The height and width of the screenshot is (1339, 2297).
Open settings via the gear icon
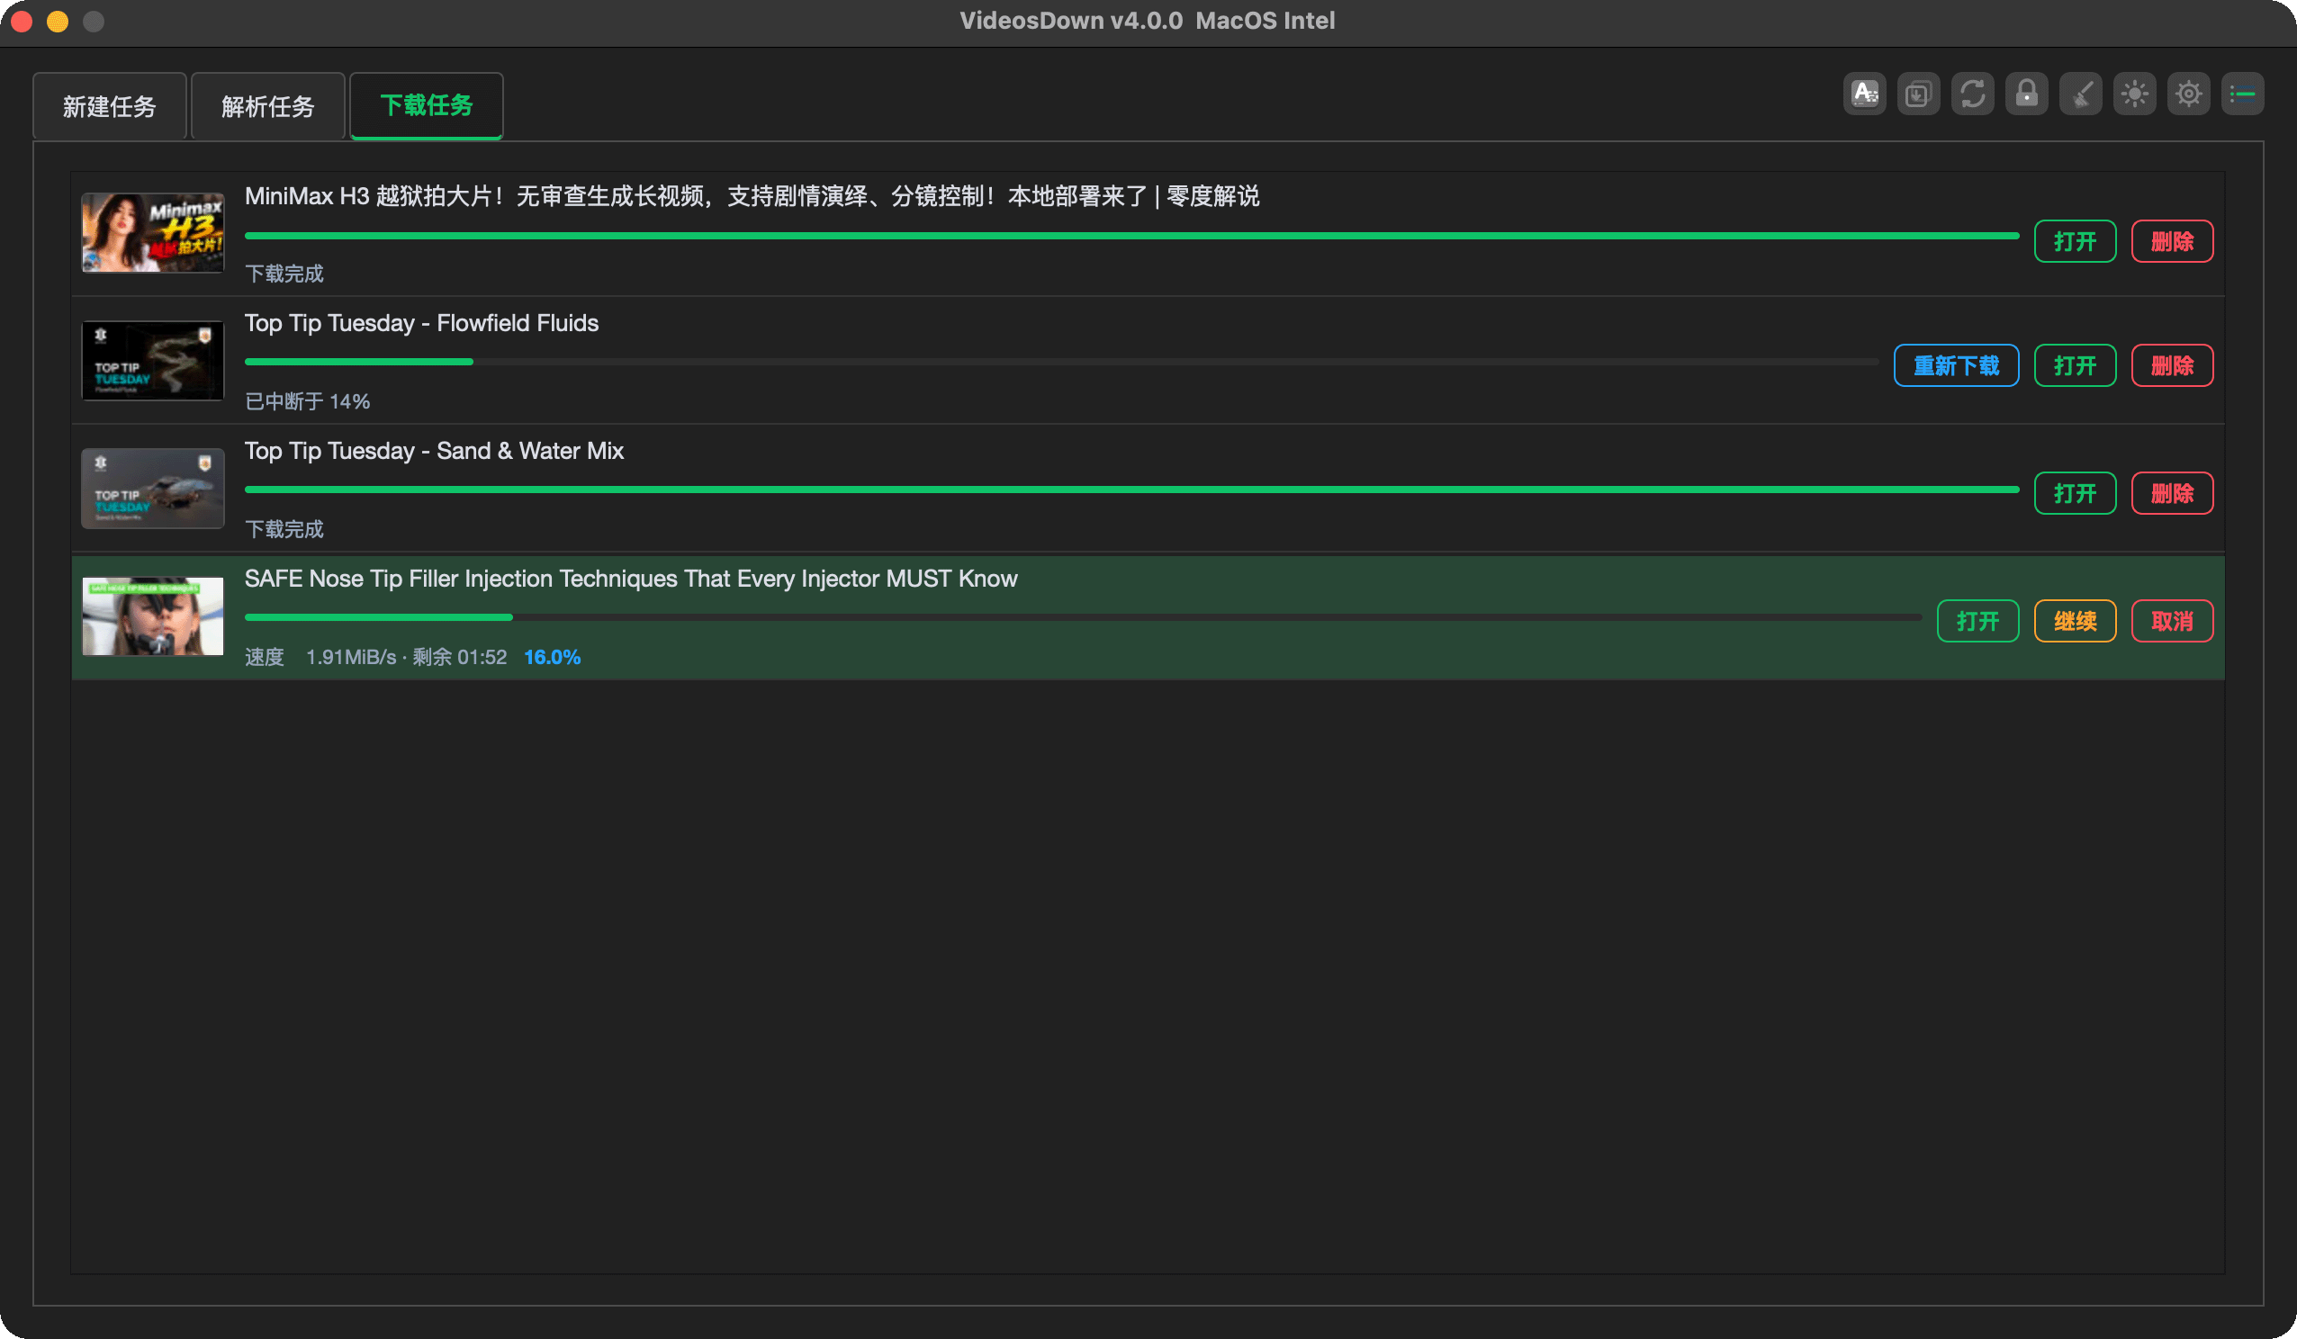coord(2188,94)
